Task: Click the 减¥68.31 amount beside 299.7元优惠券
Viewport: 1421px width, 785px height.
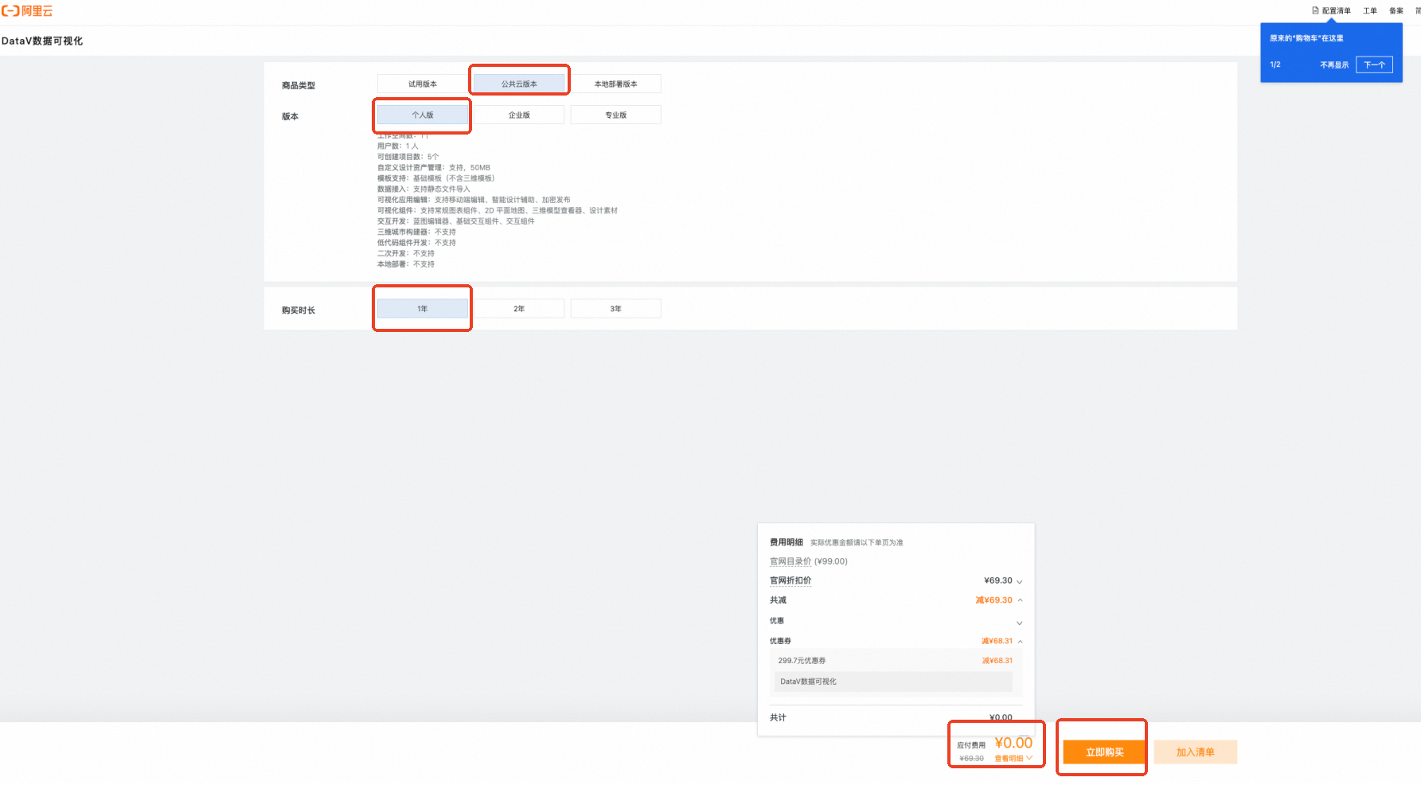Action: point(997,660)
